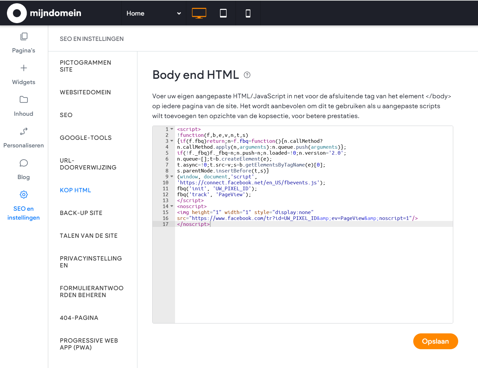Switch to tablet preview
The image size is (478, 368).
223,13
